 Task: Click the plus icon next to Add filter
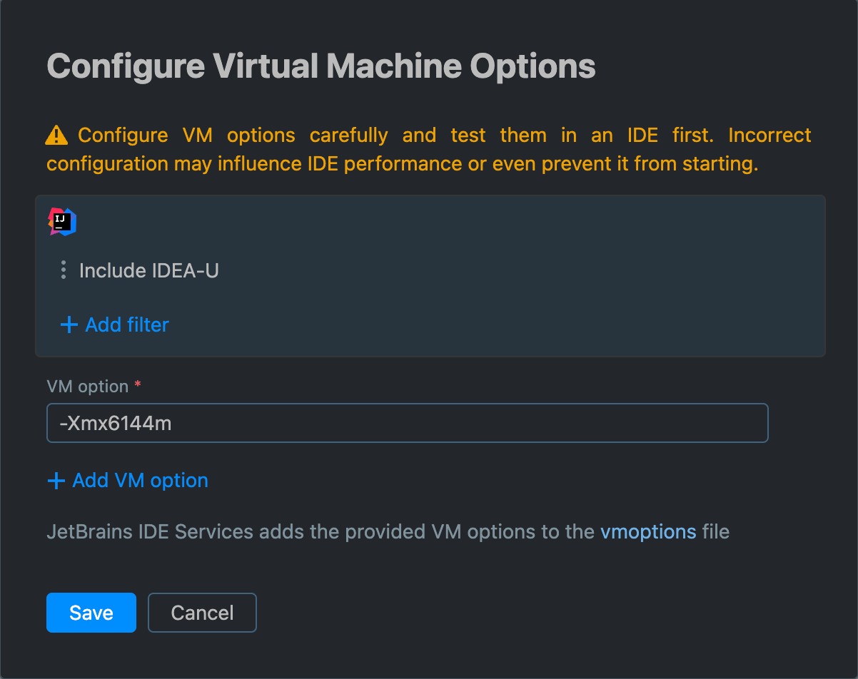click(x=68, y=325)
